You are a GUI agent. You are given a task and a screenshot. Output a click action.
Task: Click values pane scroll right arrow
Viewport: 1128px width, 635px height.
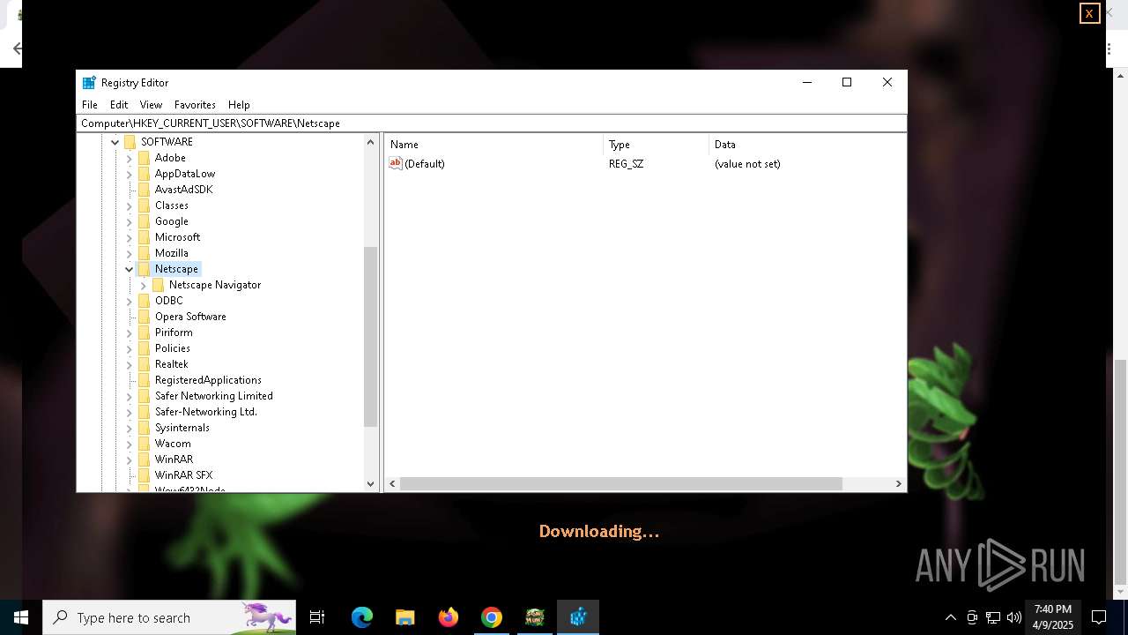click(898, 483)
